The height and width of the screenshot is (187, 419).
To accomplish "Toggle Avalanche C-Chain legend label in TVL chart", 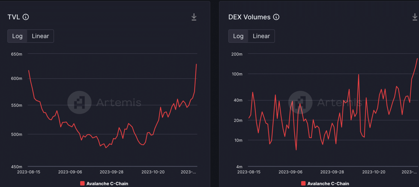I will [107, 183].
